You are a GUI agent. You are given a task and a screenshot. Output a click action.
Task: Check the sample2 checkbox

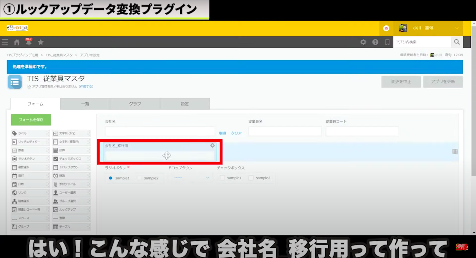pos(251,178)
